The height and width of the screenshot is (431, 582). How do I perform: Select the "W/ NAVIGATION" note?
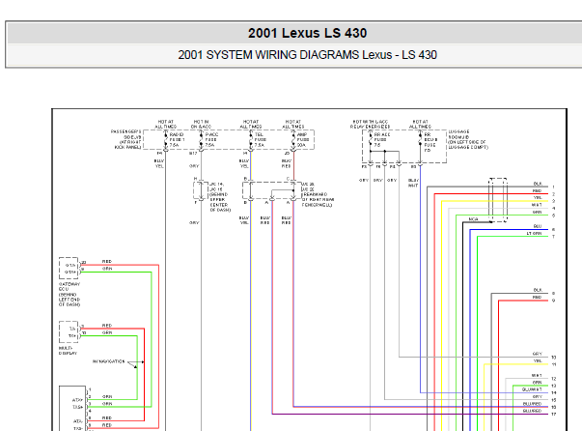tap(109, 361)
